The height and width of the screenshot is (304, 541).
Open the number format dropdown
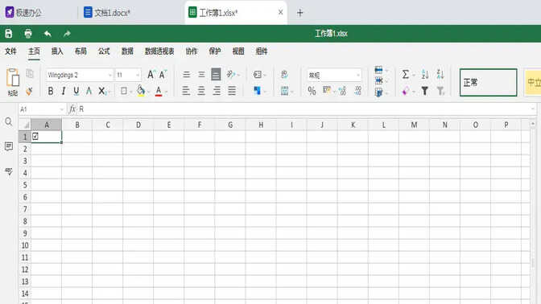(357, 75)
